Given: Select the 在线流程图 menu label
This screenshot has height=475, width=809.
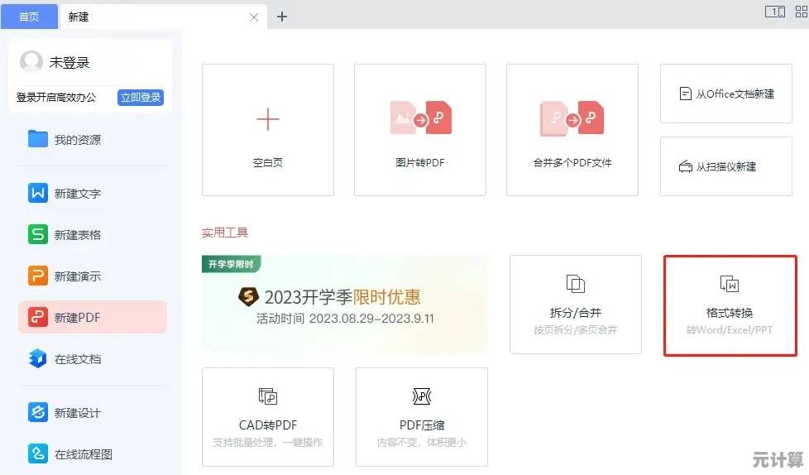Looking at the screenshot, I should (84, 454).
